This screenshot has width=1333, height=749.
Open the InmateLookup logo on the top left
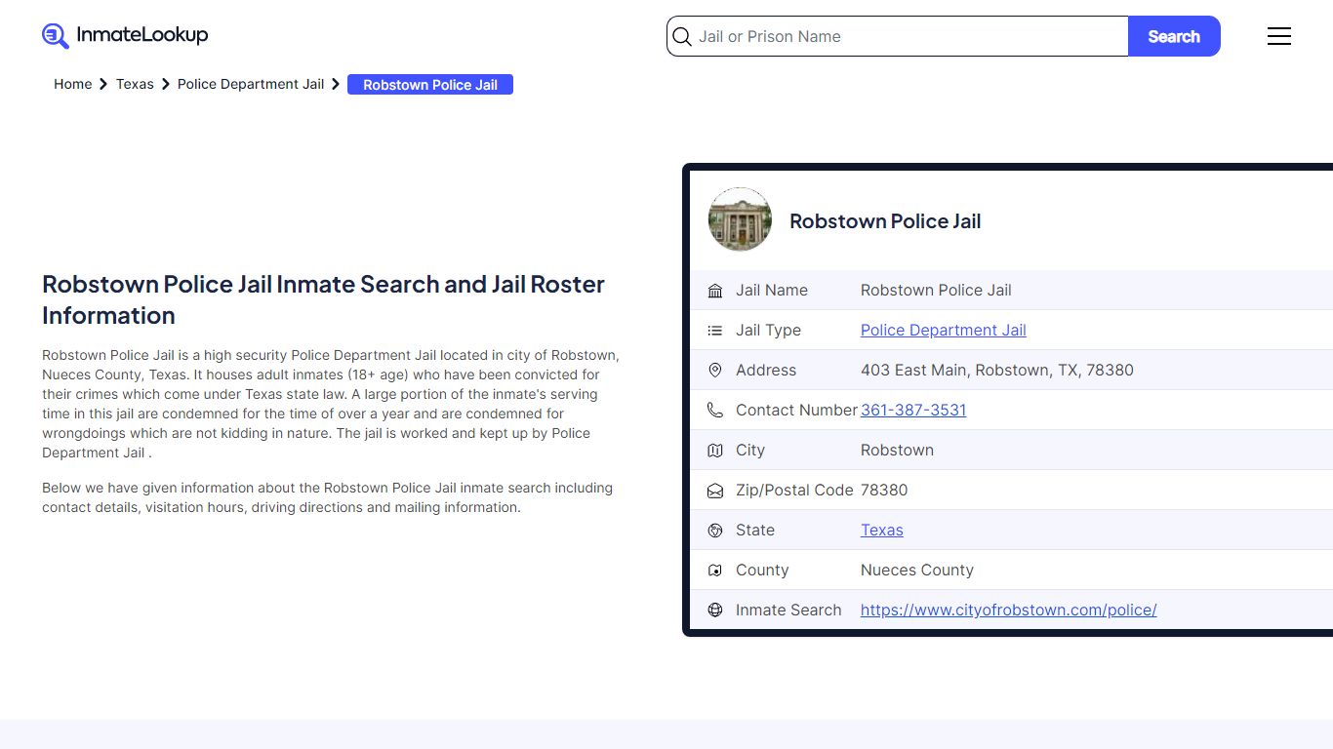tap(124, 35)
